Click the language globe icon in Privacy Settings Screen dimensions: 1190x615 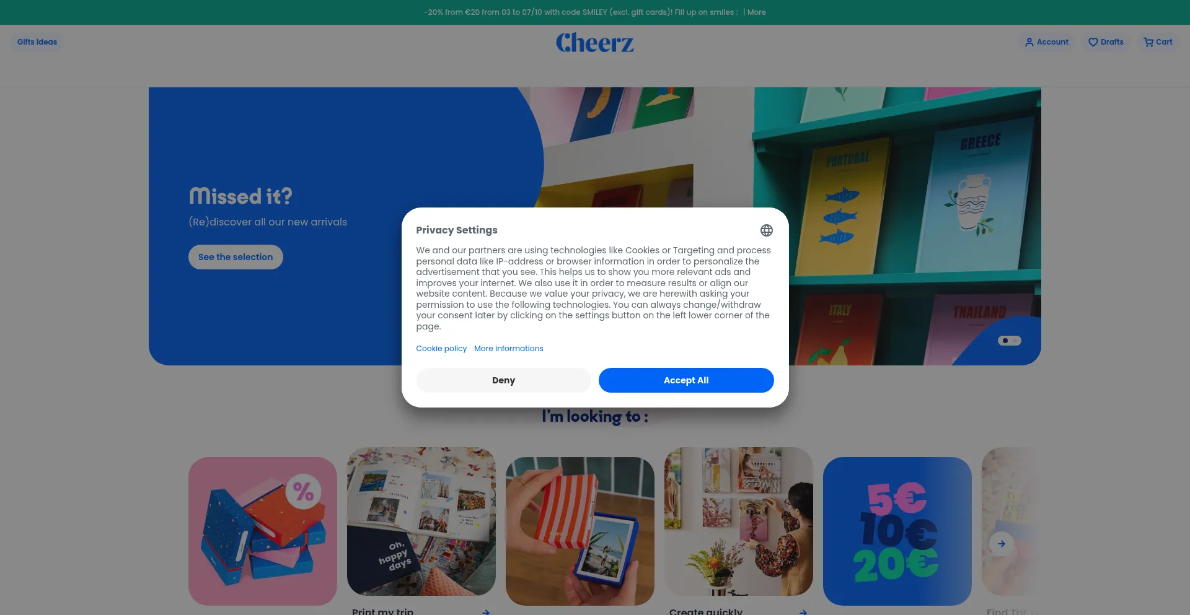tap(766, 230)
